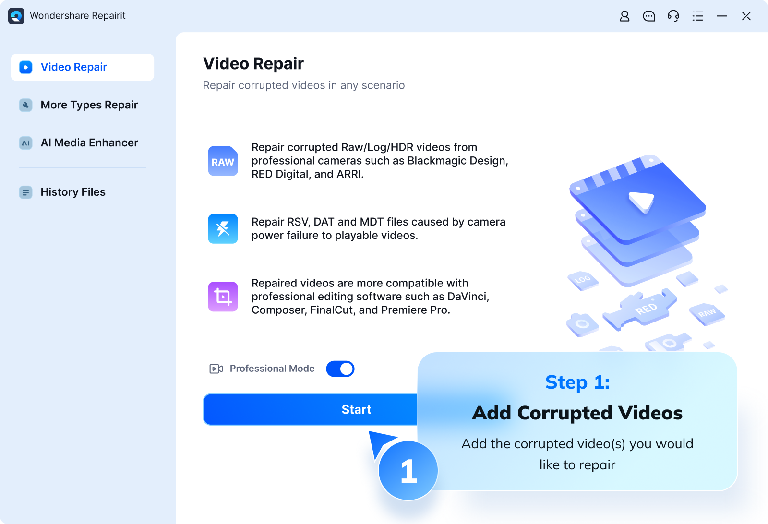Screen dimensions: 768x524
Task: Open the list menu icon in title bar
Action: click(x=697, y=16)
